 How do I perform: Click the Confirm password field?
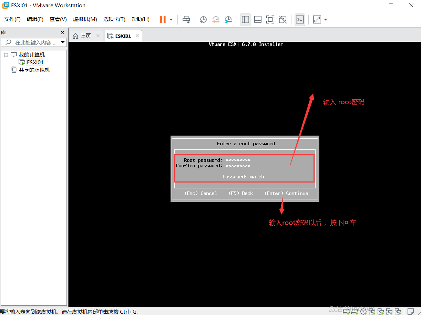pos(238,166)
